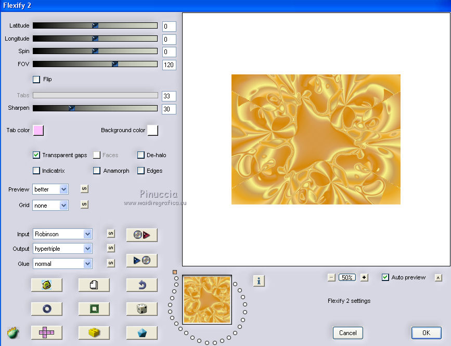
Task: Enable the Indicatrix checkbox
Action: coord(36,171)
